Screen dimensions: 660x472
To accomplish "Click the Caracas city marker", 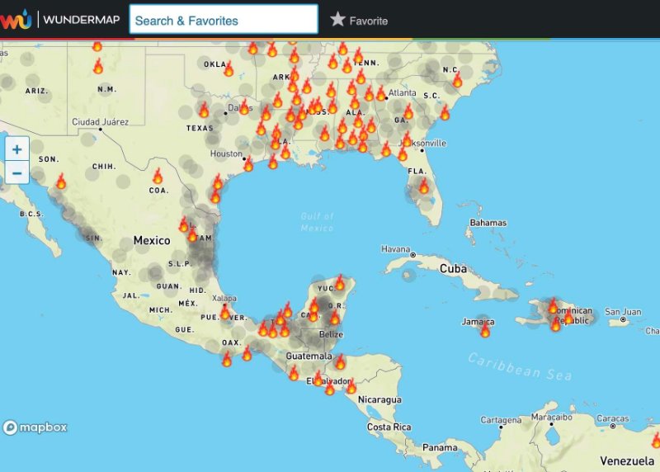I will point(613,427).
